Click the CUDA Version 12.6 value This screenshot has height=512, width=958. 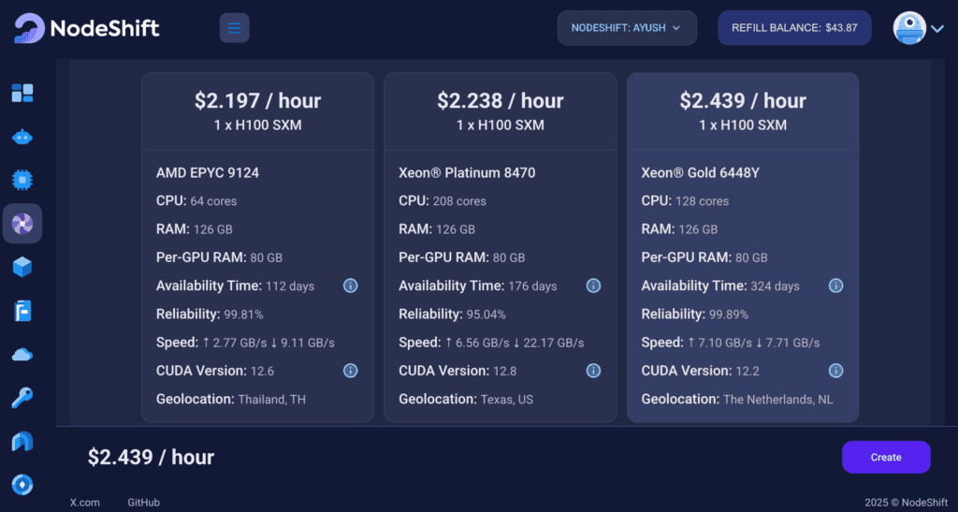(262, 371)
